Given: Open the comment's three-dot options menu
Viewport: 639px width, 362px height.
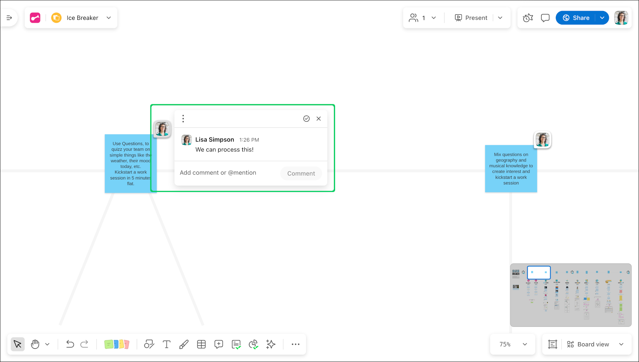Looking at the screenshot, I should pos(183,119).
